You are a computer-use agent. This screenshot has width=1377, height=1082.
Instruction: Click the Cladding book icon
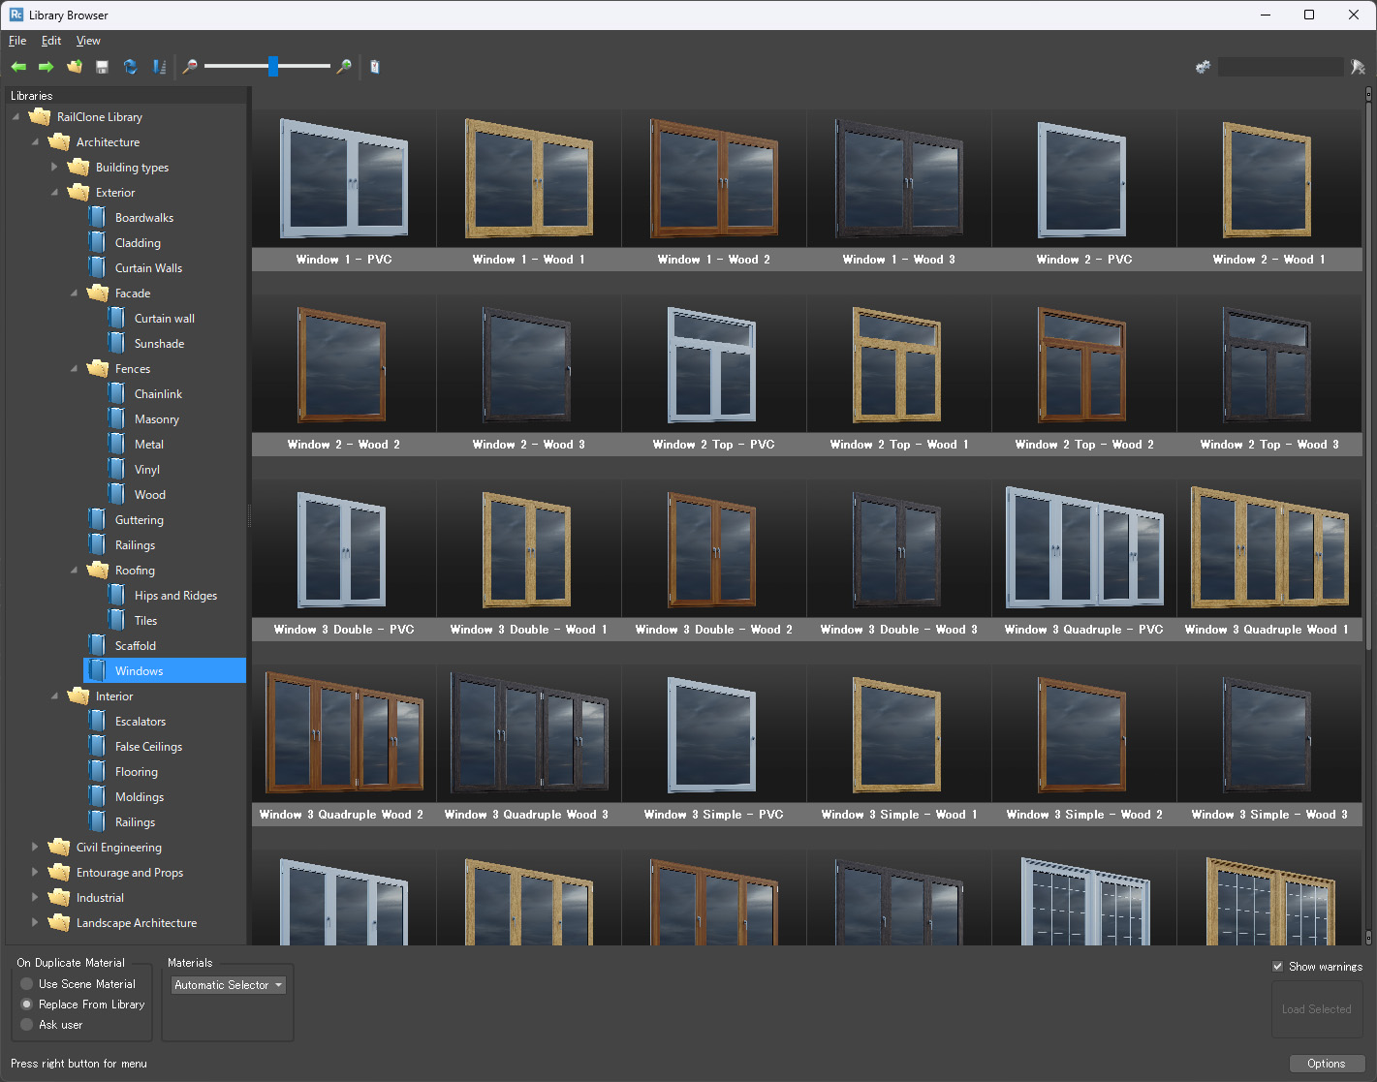coord(97,243)
